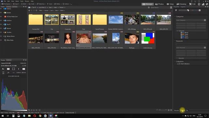This screenshot has height=118, width=209.
Task: Open the Messages sync icon
Action: pyautogui.click(x=207, y=4)
